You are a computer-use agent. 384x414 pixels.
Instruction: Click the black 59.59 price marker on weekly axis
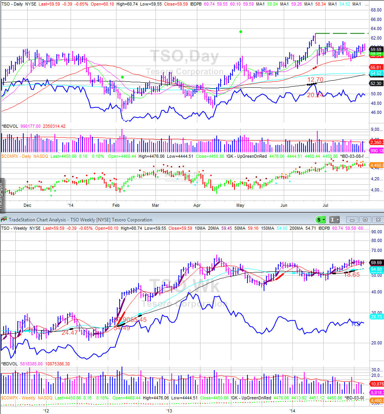[376, 263]
